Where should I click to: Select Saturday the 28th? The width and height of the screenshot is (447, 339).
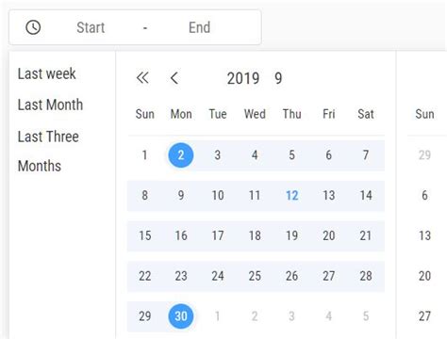(x=366, y=276)
